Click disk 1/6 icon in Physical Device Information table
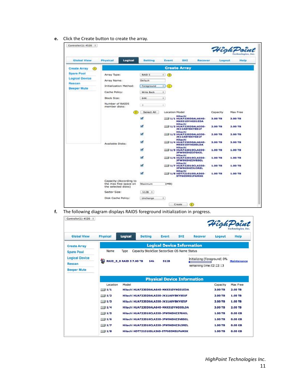Image resolution: width=301 pixels, height=390 pixels. click(x=103, y=319)
